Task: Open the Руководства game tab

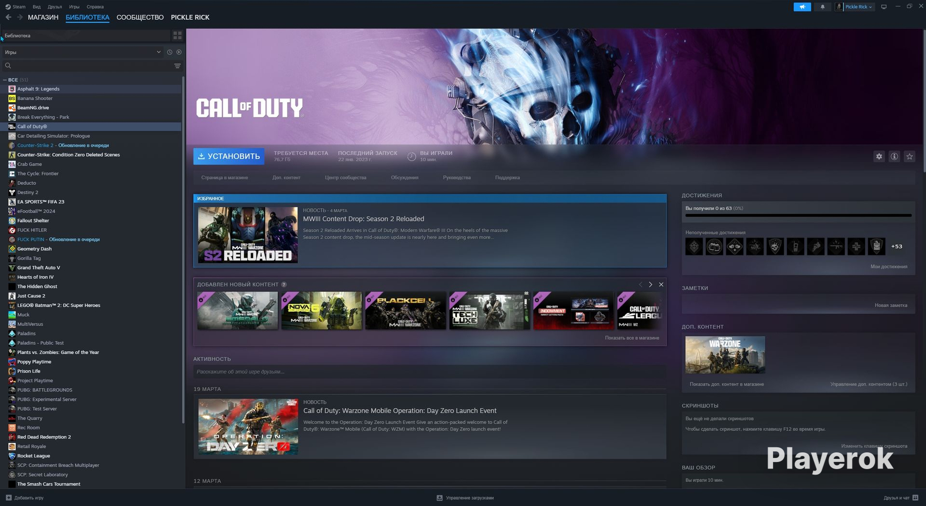Action: click(x=457, y=178)
